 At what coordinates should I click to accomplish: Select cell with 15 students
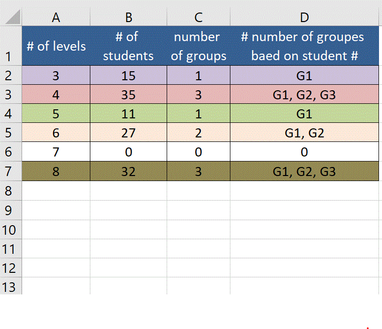pyautogui.click(x=129, y=75)
